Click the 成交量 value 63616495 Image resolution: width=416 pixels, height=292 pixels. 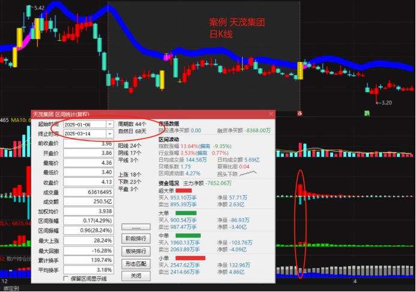pyautogui.click(x=88, y=192)
